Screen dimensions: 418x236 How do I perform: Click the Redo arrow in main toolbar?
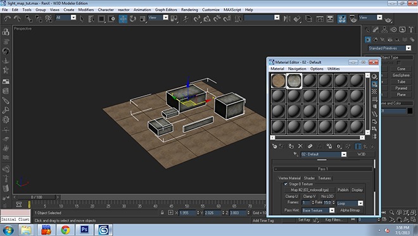click(x=17, y=18)
